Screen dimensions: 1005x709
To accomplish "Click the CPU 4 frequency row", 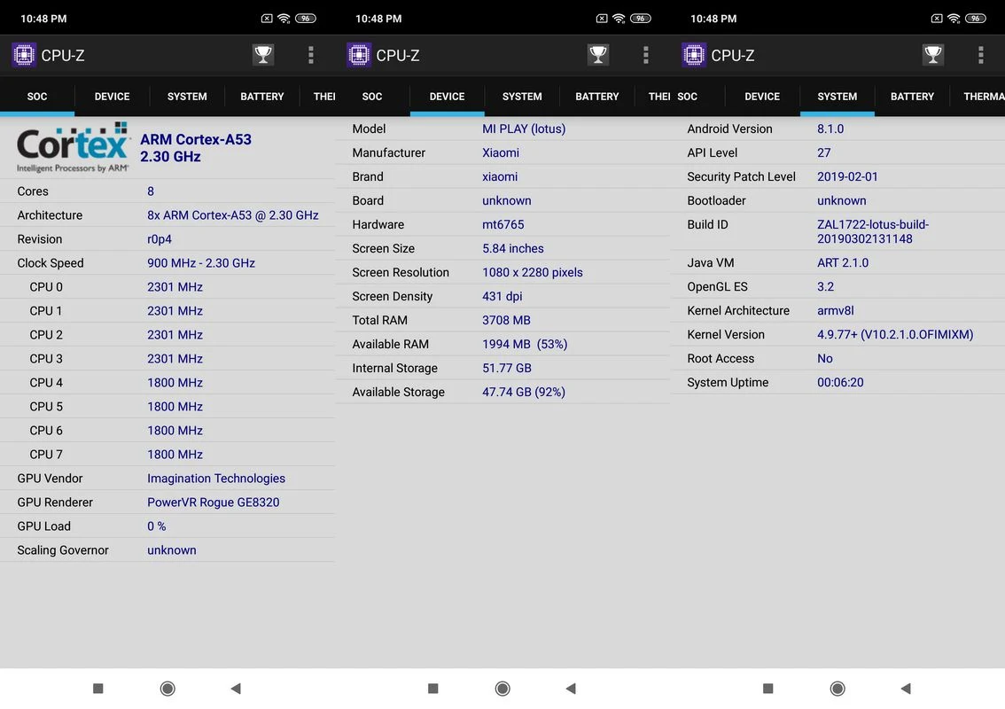I will pos(167,383).
